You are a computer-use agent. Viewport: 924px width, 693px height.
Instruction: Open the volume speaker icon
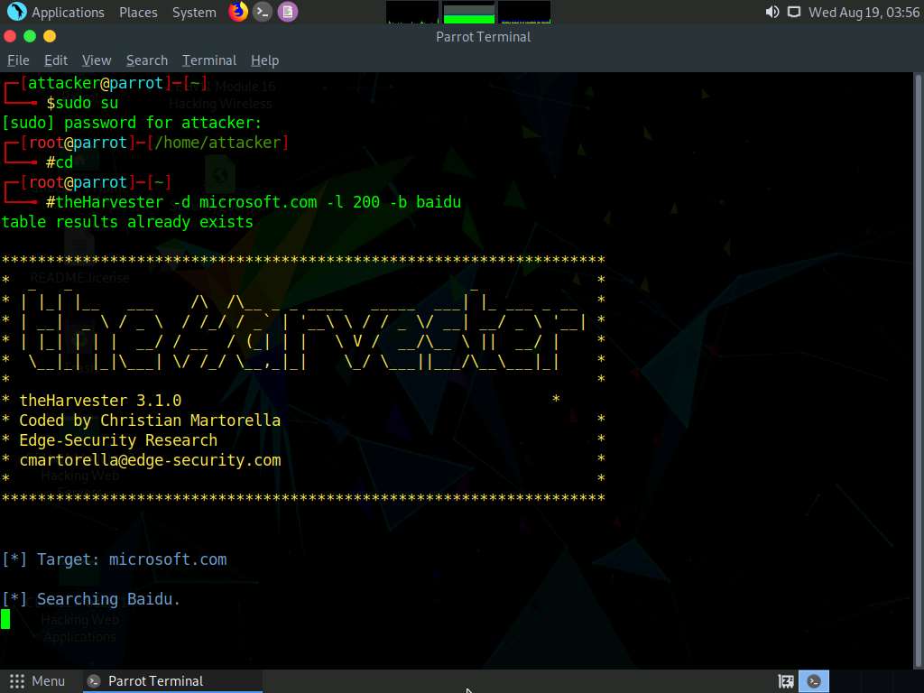(772, 12)
